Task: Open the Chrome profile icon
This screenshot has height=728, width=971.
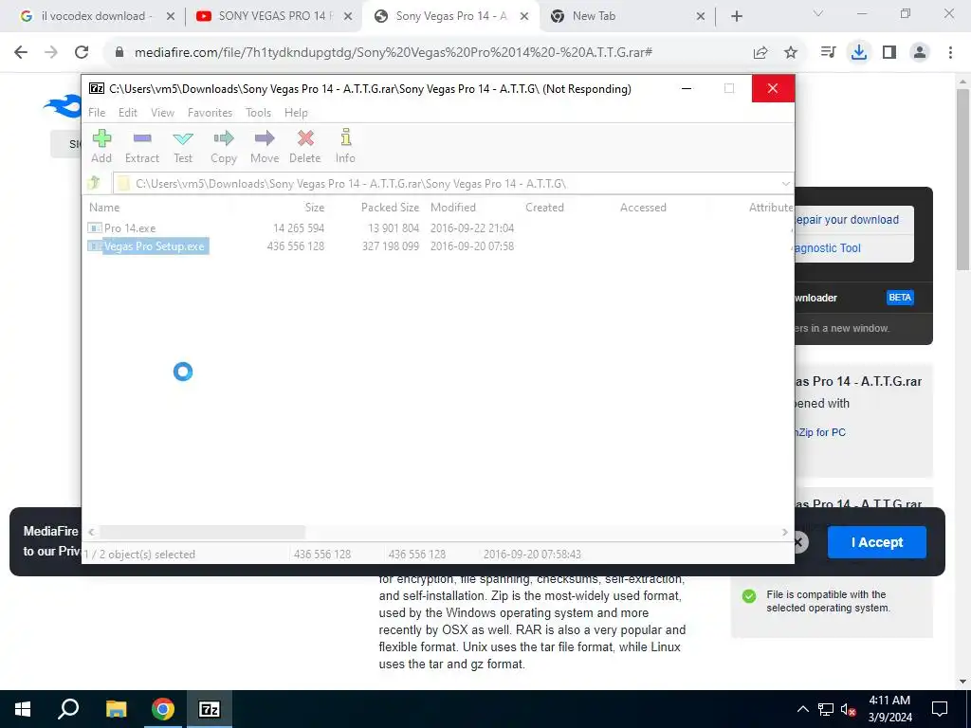Action: (x=920, y=53)
